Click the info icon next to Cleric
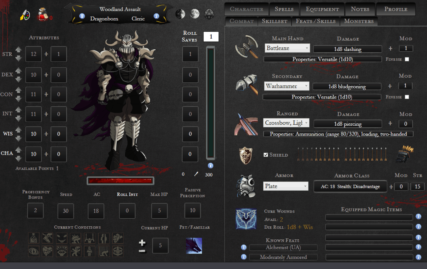Viewport: 427px width, 269px height. click(x=156, y=16)
